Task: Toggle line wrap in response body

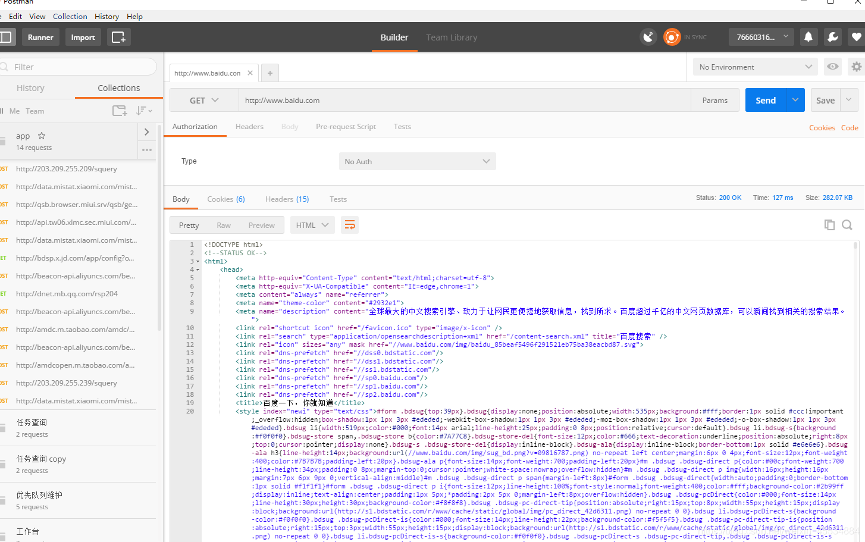Action: (x=350, y=225)
